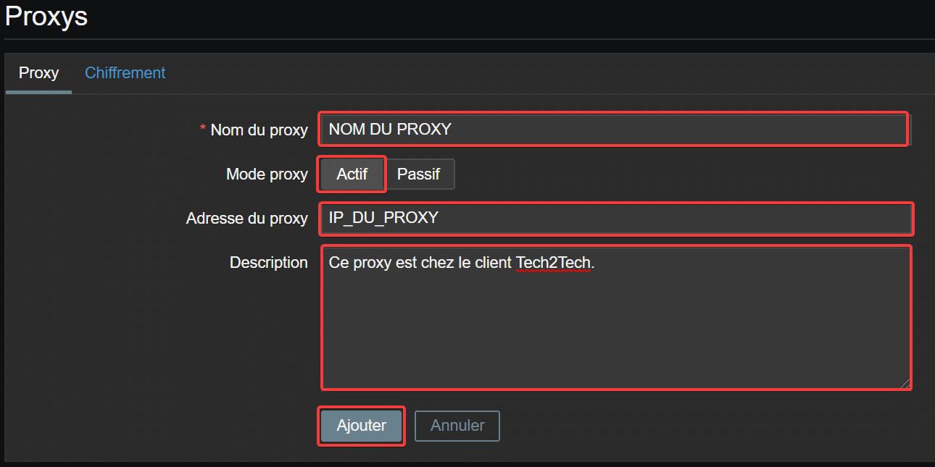Click an empty line in the Description box
Viewport: 935px width, 467px height.
coord(616,333)
